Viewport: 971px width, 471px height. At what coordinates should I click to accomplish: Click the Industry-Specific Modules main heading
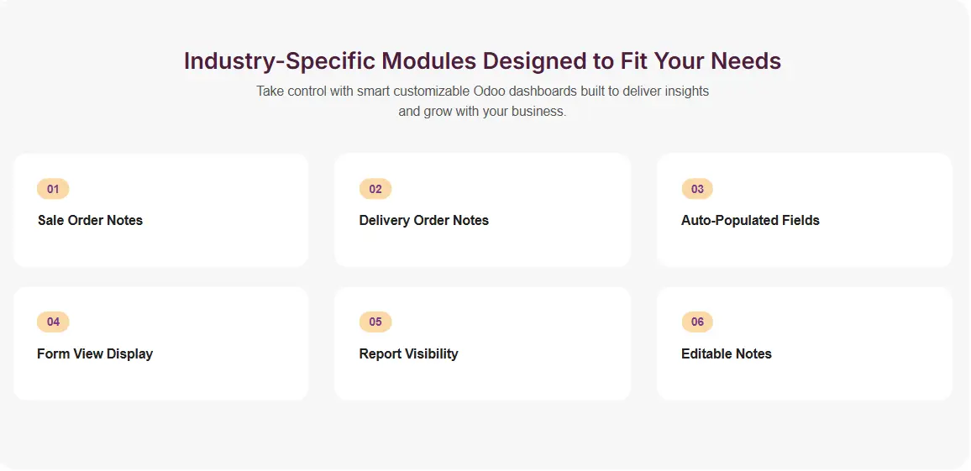point(482,61)
